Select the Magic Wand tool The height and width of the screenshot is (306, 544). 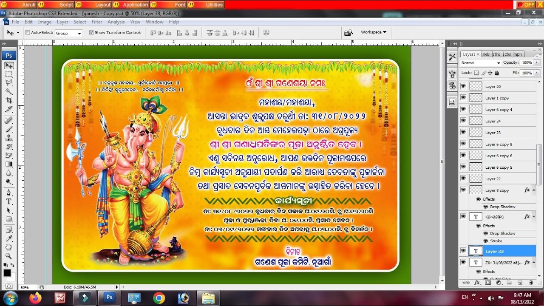pos(8,92)
